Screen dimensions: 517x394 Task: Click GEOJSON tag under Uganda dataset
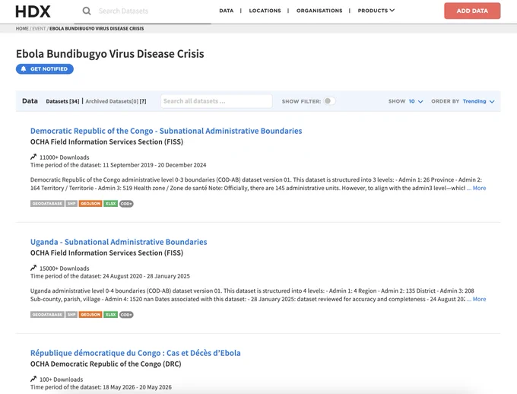tap(90, 314)
